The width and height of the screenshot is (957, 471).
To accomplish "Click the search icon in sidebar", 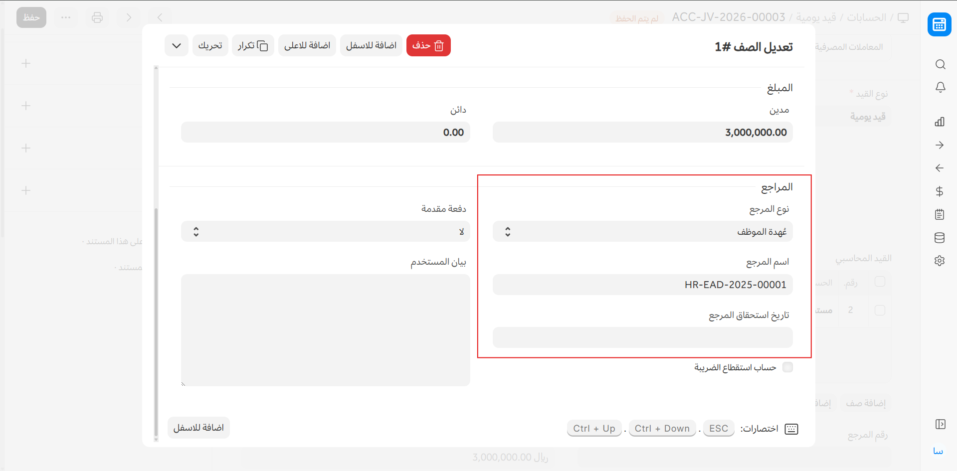I will (x=940, y=64).
